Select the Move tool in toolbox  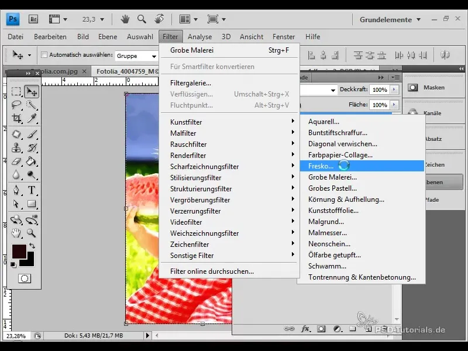coord(32,91)
